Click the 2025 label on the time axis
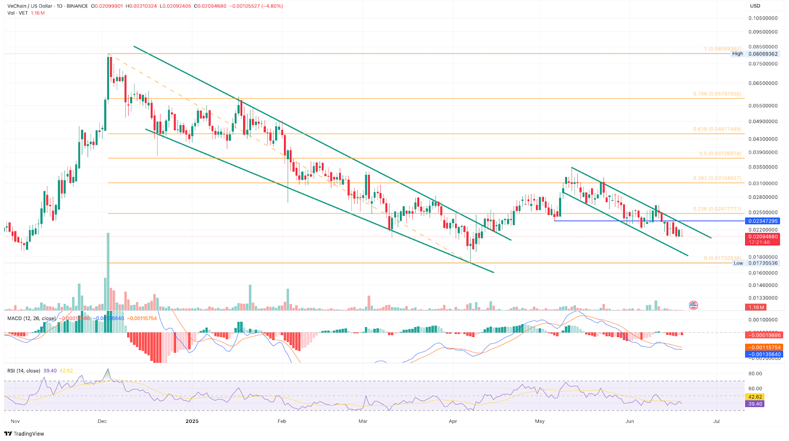Image resolution: width=789 pixels, height=441 pixels. [192, 421]
